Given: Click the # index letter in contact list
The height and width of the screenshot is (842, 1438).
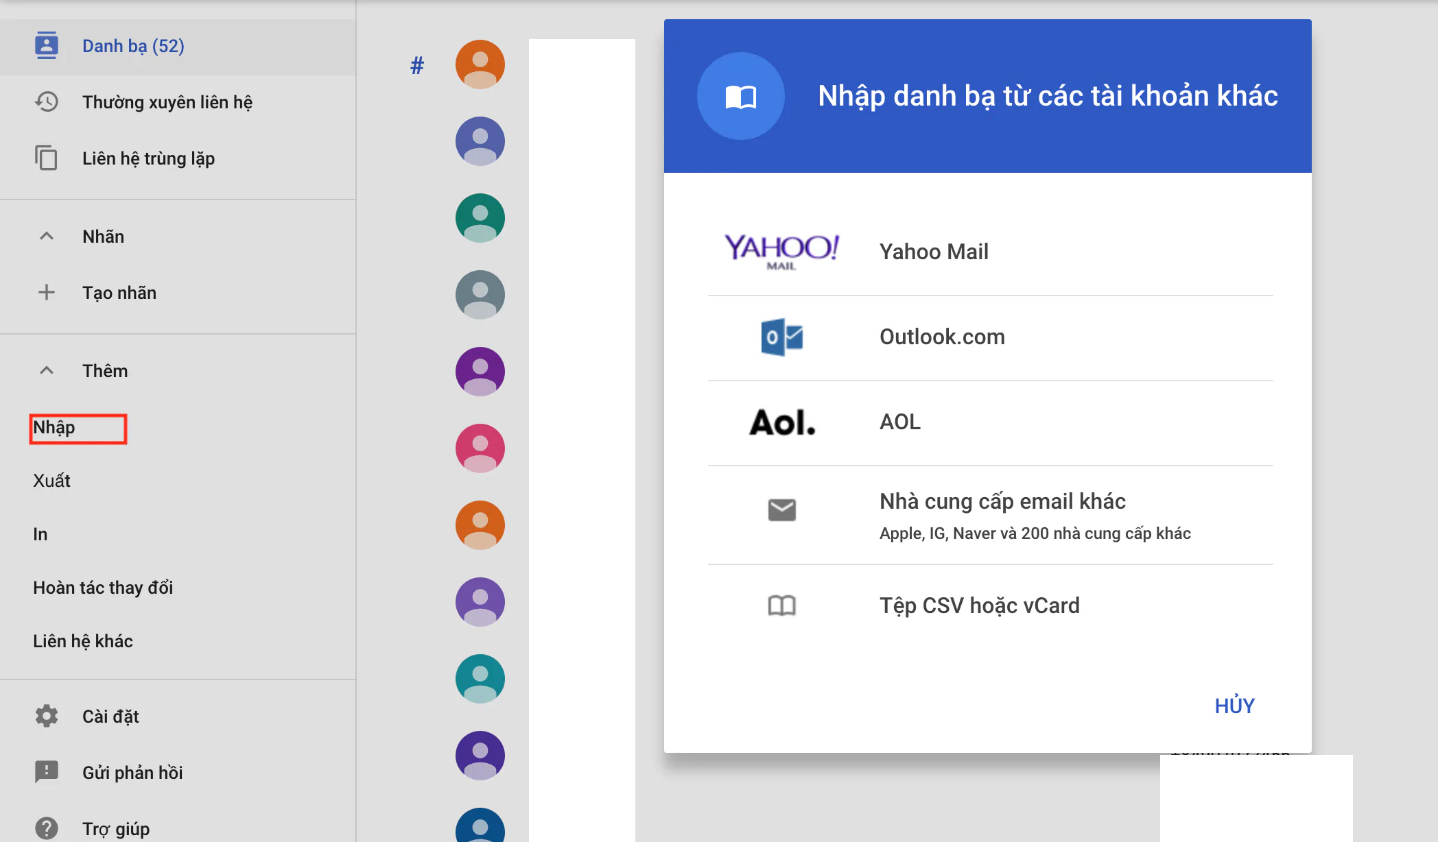Looking at the screenshot, I should [417, 65].
